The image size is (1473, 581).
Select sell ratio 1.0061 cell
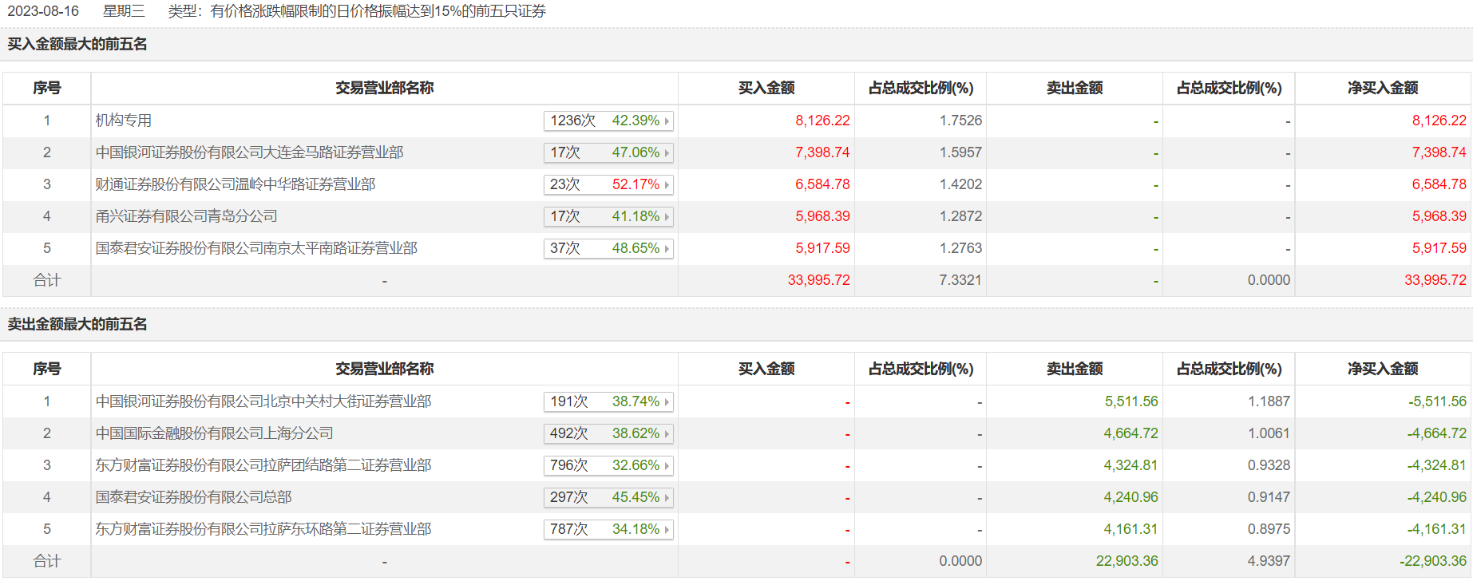(1269, 433)
